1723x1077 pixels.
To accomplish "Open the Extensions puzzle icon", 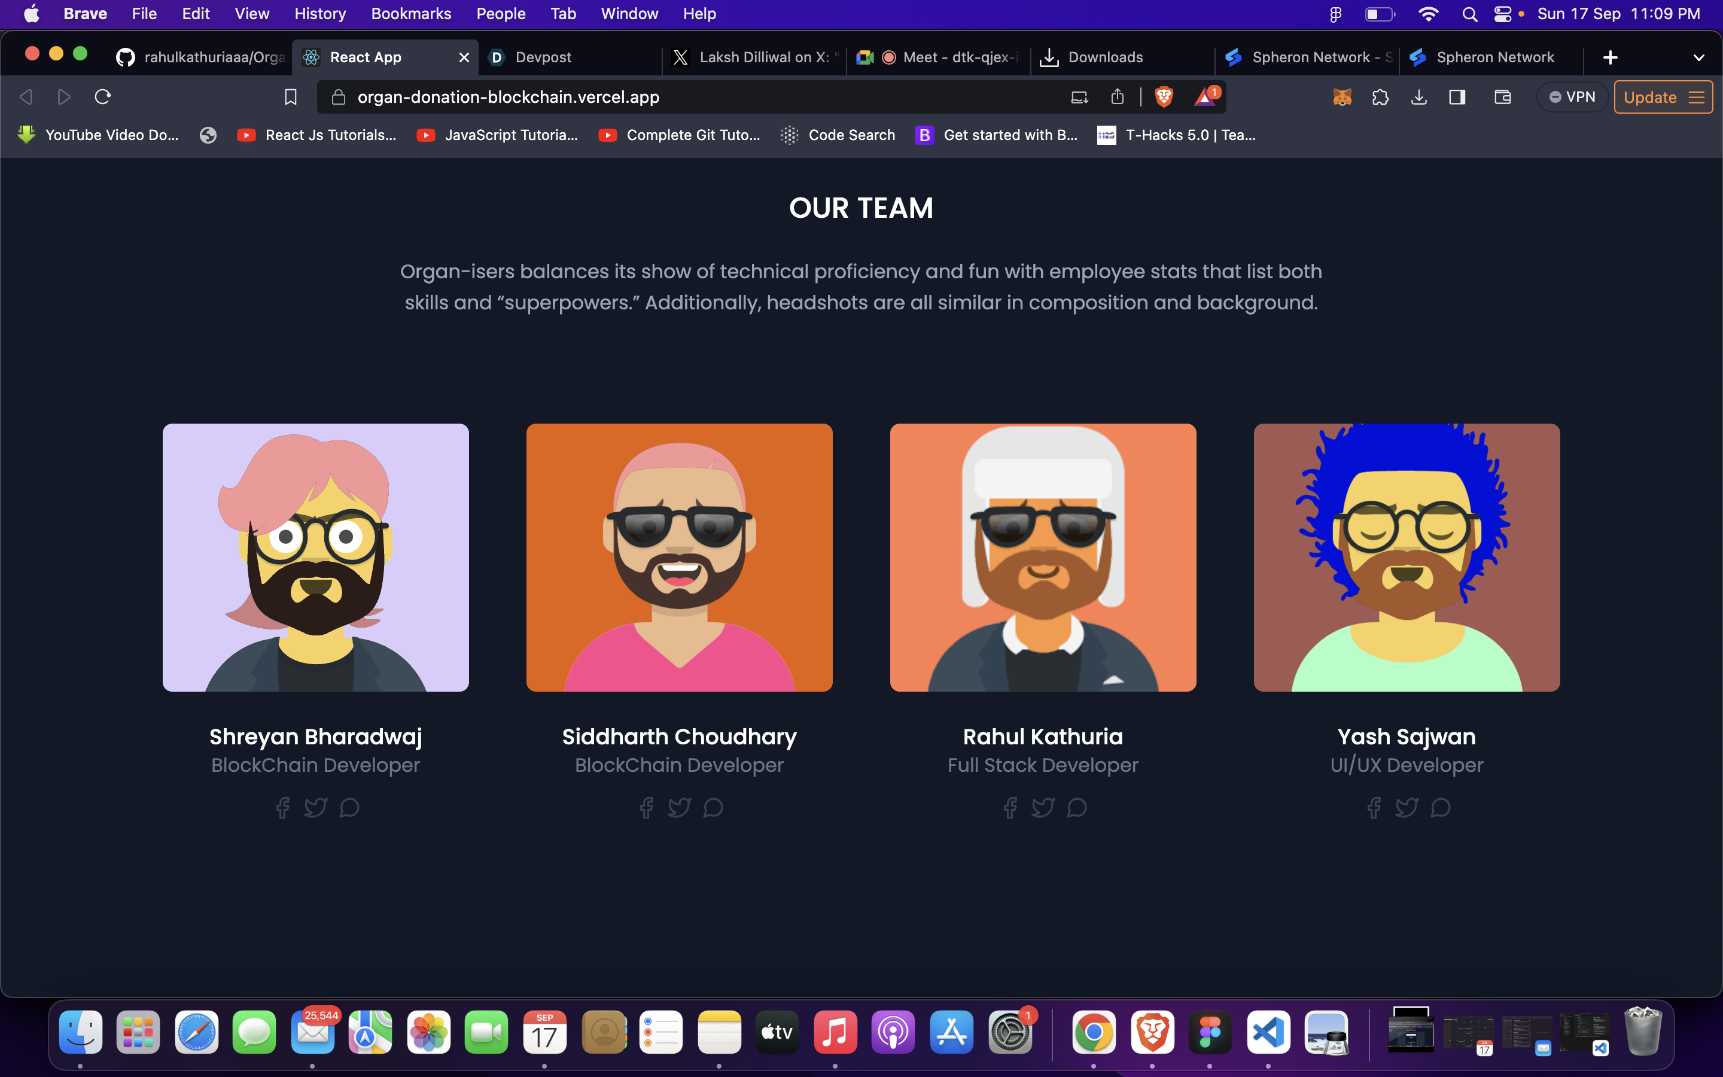I will pos(1380,97).
